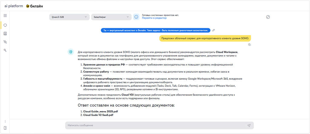Click the Beeline logo

[35, 6]
